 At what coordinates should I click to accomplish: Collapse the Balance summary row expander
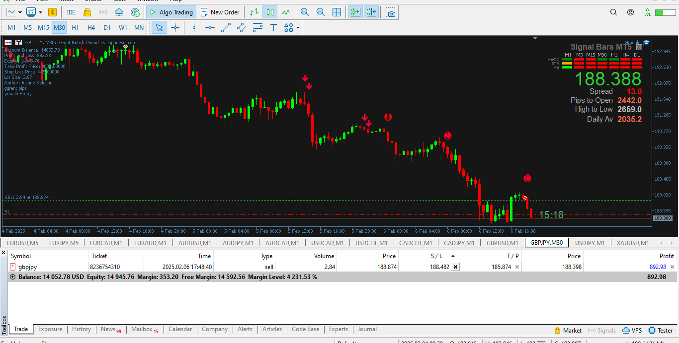pyautogui.click(x=12, y=277)
